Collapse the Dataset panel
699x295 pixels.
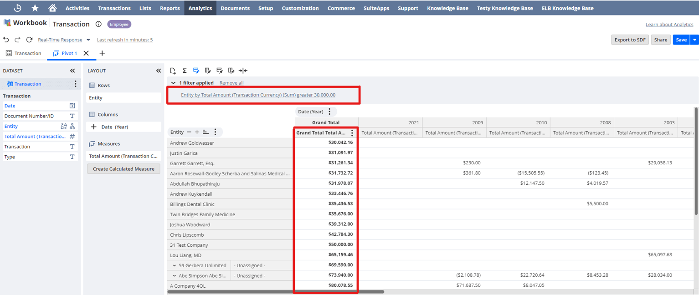point(72,71)
